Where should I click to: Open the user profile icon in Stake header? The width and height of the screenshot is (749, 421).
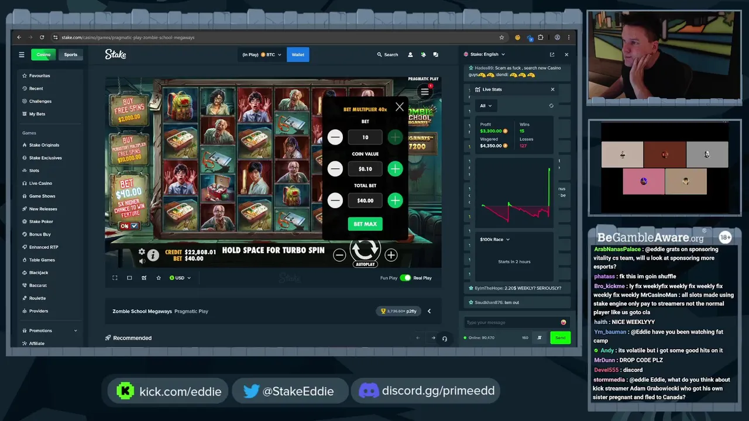pyautogui.click(x=410, y=54)
